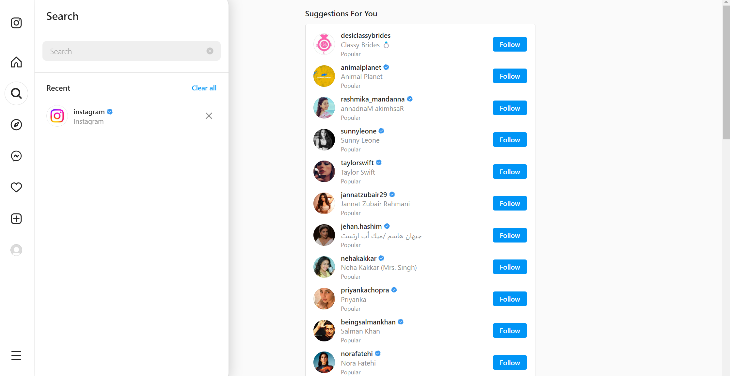Follow the taylorswift account
The height and width of the screenshot is (376, 730).
[510, 172]
